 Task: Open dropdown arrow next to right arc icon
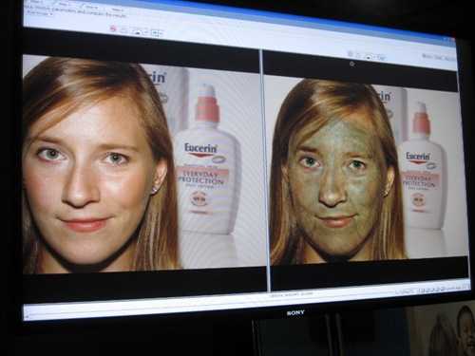pyautogui.click(x=374, y=58)
